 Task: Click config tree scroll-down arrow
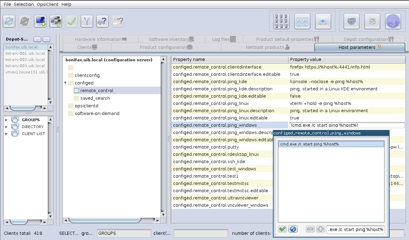tap(163, 215)
